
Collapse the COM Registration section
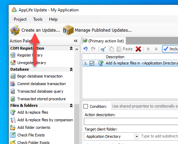(71, 48)
